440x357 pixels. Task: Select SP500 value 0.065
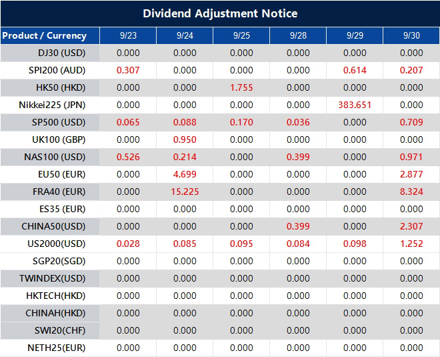pos(128,123)
